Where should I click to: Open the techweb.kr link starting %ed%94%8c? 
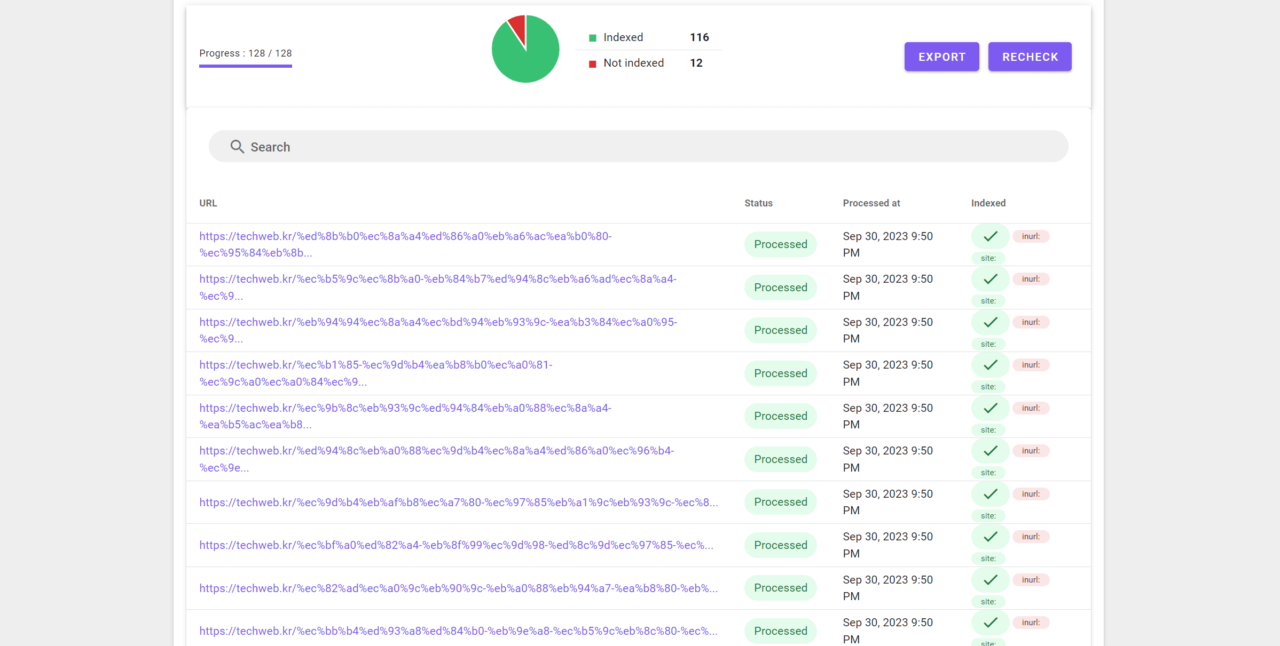437,459
